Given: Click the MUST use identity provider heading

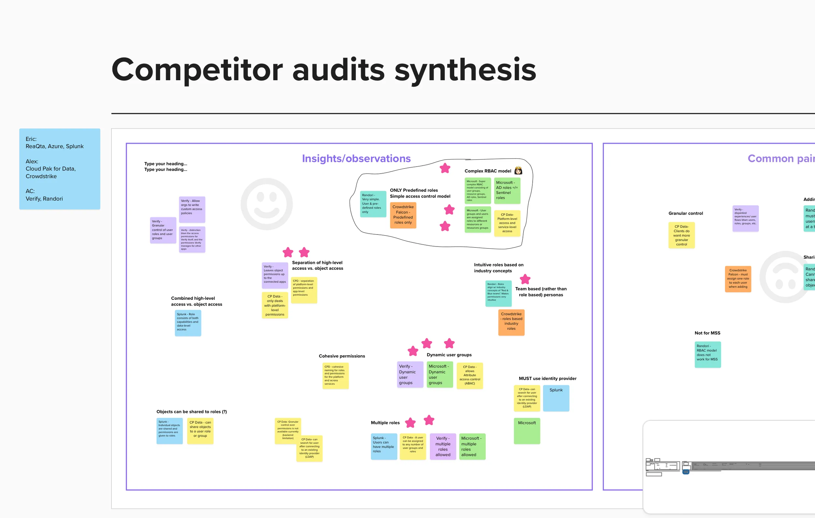Looking at the screenshot, I should (x=548, y=378).
